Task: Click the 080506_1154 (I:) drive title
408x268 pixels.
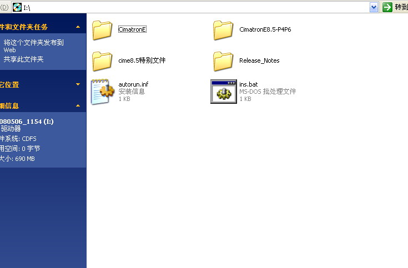Action: coord(27,122)
